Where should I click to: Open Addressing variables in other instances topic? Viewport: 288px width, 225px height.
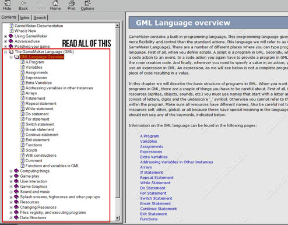(59, 88)
